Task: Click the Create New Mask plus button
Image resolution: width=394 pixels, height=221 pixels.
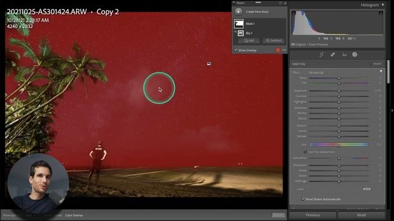Action: coord(238,12)
